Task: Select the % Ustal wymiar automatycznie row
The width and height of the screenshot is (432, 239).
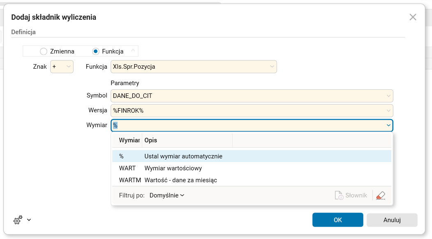Action: 183,156
